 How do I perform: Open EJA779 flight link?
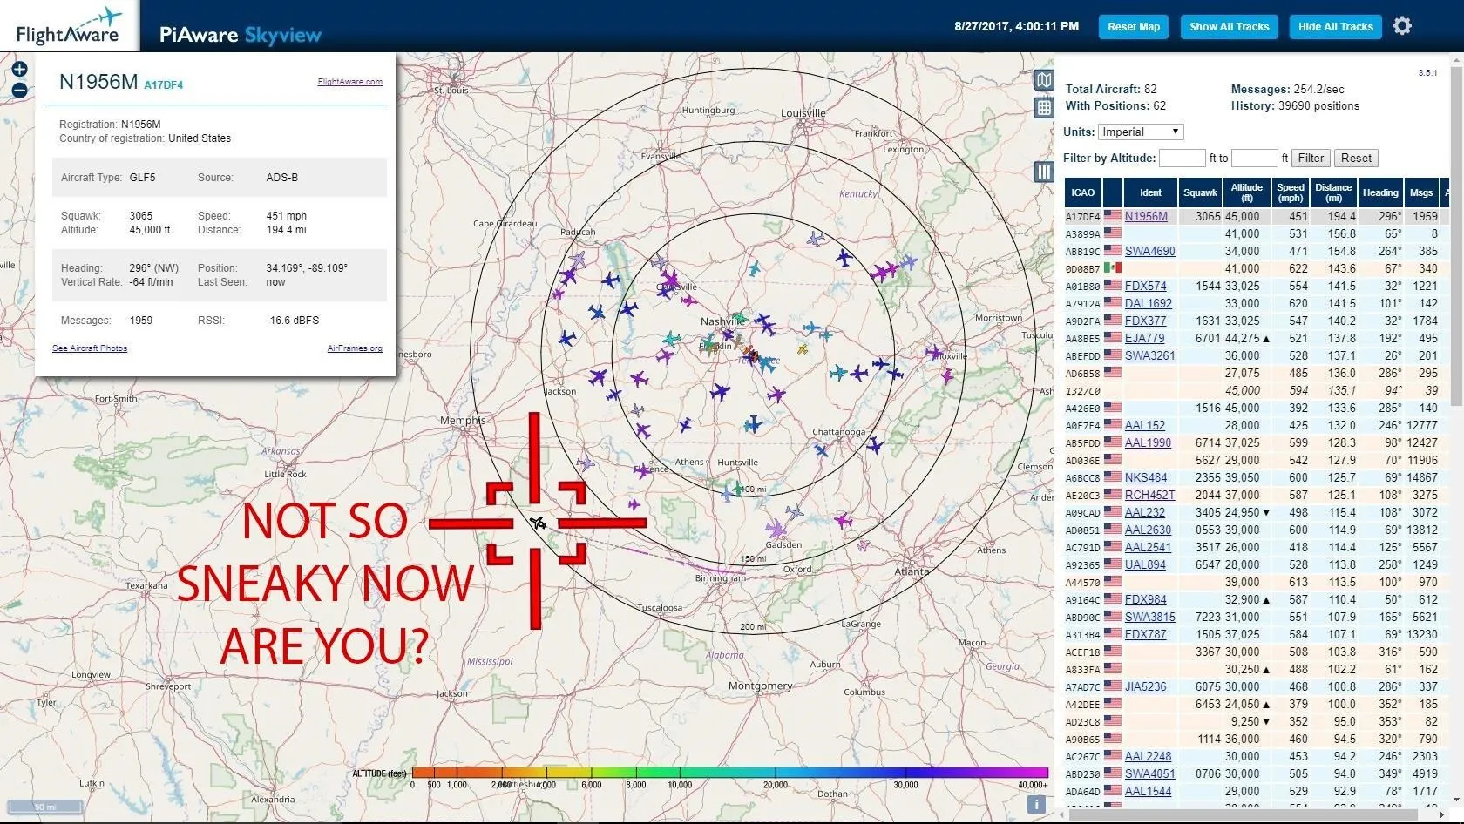(1144, 338)
